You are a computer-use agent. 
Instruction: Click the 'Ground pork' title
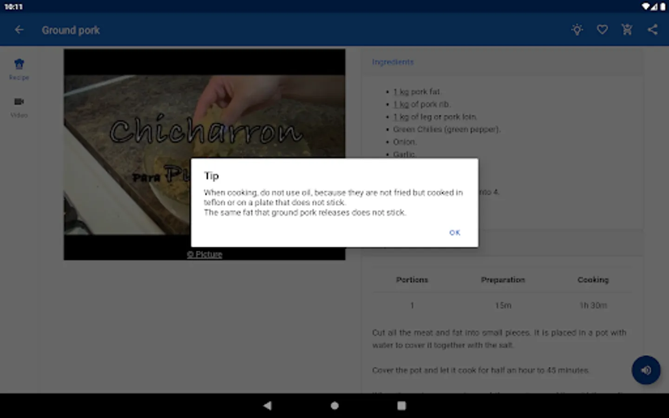coord(71,30)
